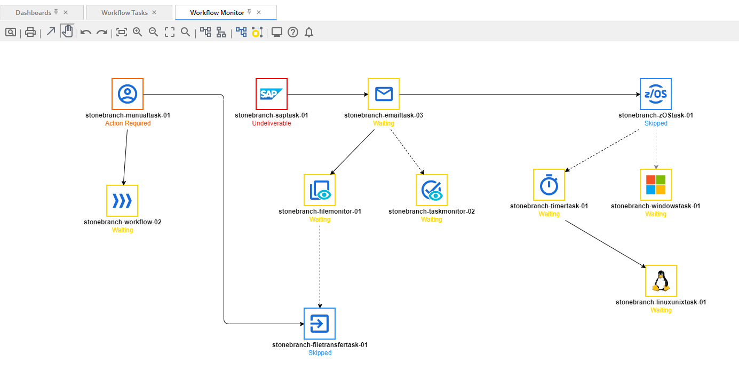Open the help question mark icon
Screen dimensions: 739x377
point(293,32)
